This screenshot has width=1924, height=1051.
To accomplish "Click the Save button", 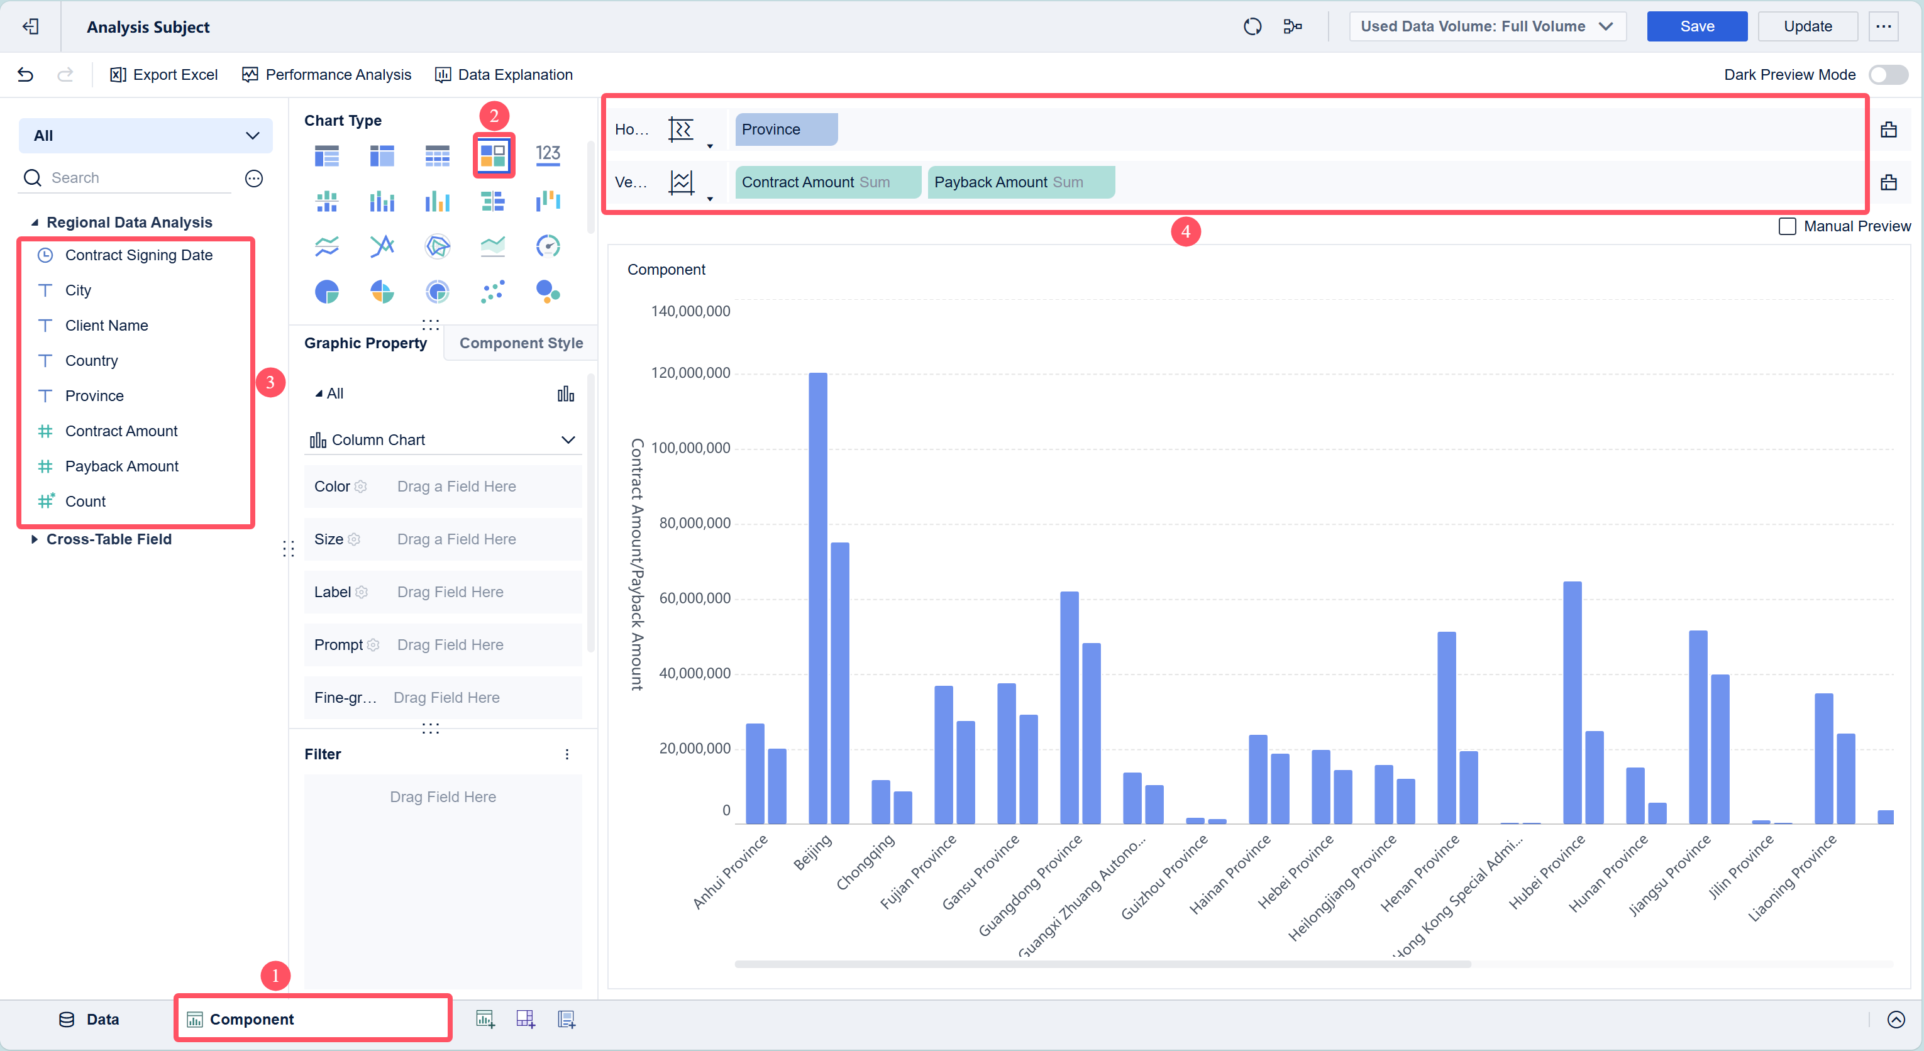I will pos(1697,27).
